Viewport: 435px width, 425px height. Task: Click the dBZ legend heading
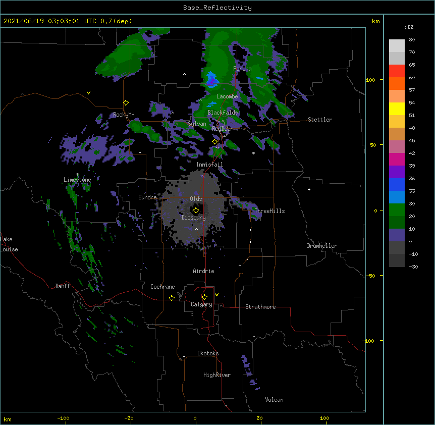click(409, 27)
